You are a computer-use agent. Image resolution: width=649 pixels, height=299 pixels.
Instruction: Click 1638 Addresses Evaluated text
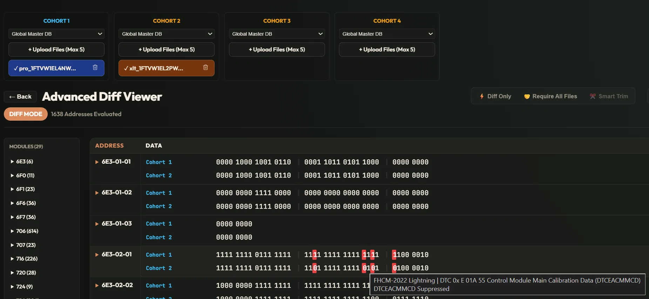pyautogui.click(x=86, y=114)
